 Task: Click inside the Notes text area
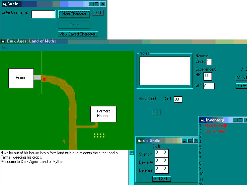(x=165, y=71)
